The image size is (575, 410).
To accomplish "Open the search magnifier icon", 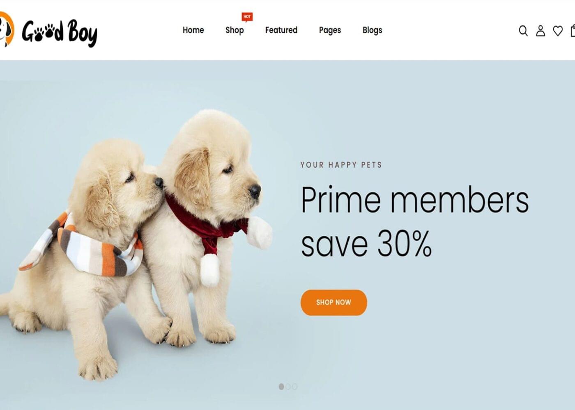I will (523, 31).
